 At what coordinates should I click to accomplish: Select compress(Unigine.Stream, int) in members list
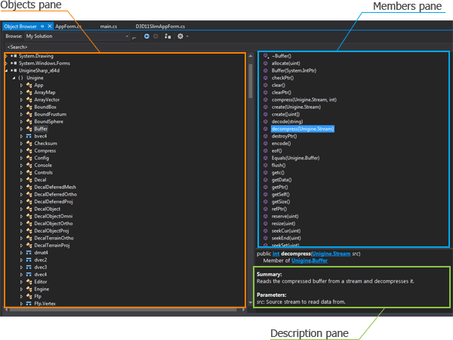click(304, 100)
